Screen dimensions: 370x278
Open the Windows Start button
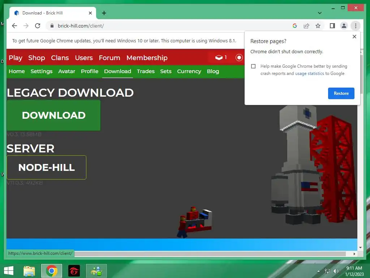(9, 271)
